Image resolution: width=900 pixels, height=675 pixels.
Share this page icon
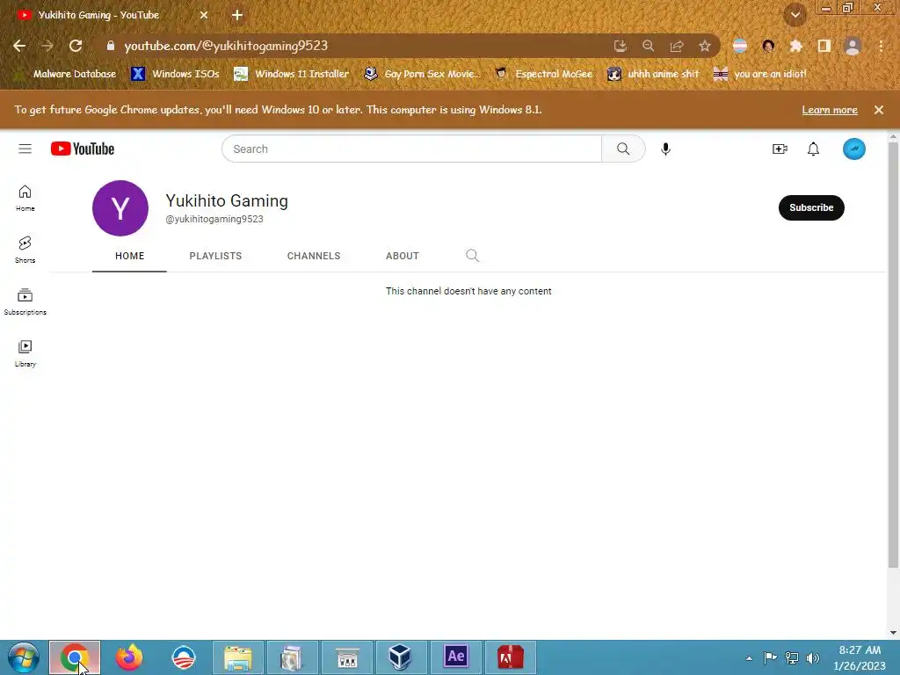tap(676, 46)
